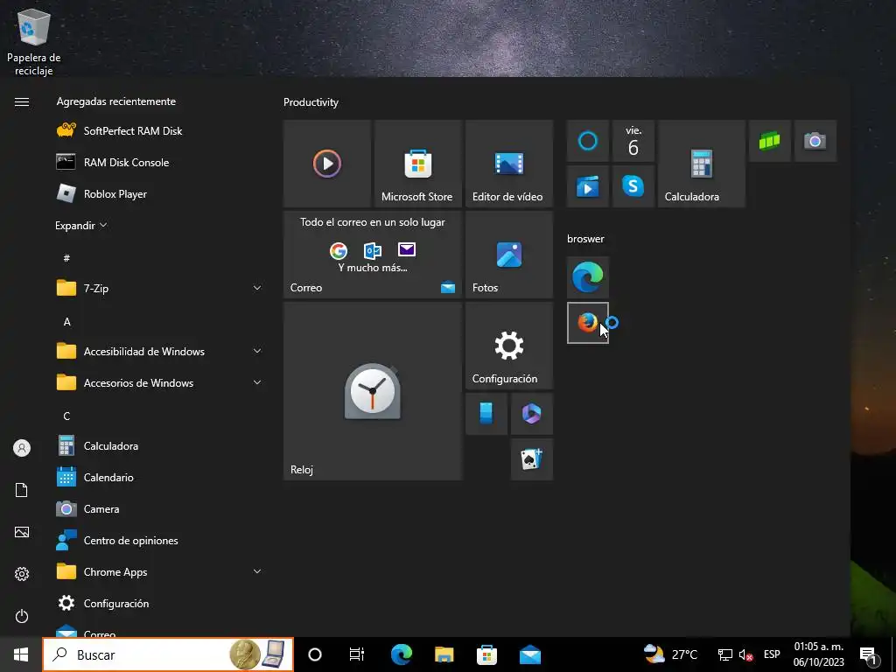Switch the ESP input language indicator
Viewport: 896px width, 672px height.
(x=772, y=654)
